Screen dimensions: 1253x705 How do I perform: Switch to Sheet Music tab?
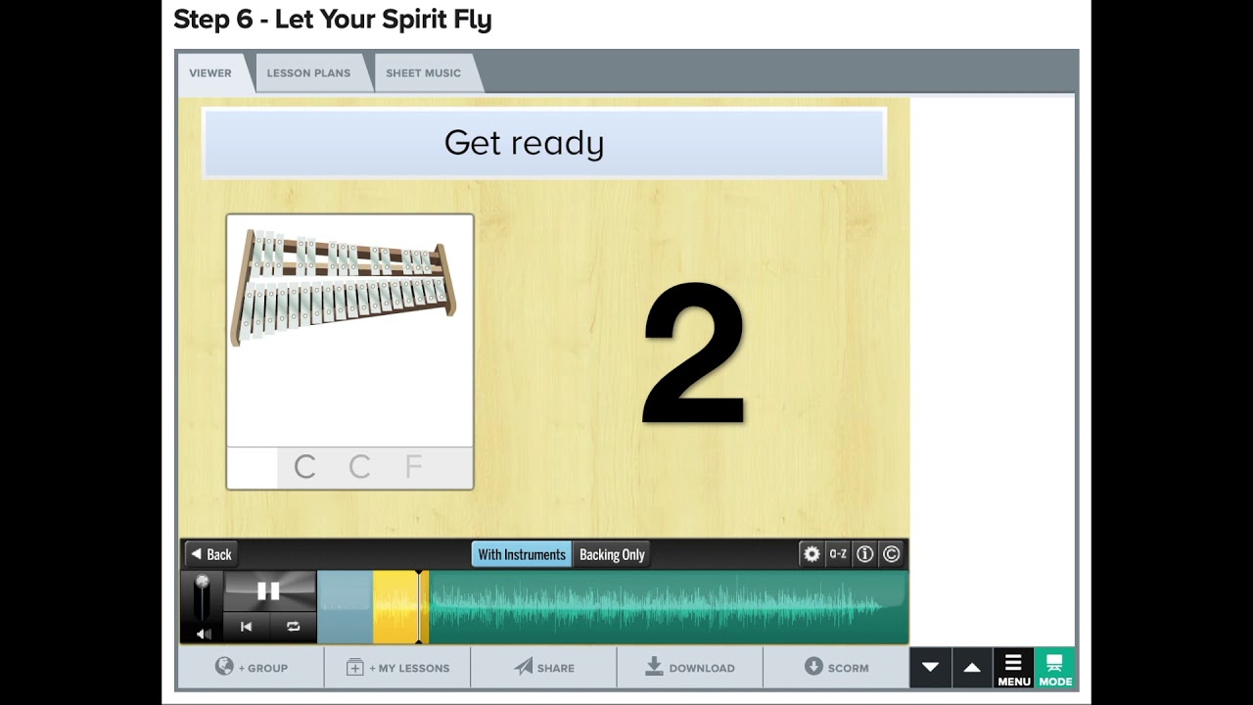[x=423, y=73]
